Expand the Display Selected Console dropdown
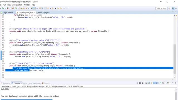The image size is (178, 100). click(165, 83)
